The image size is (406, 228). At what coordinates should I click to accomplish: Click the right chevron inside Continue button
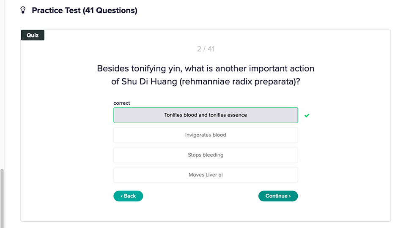coord(290,196)
